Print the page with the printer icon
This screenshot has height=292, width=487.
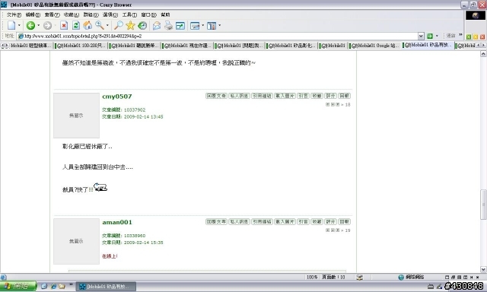point(168,25)
